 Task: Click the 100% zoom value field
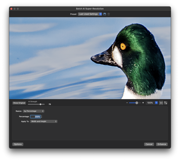150,103
